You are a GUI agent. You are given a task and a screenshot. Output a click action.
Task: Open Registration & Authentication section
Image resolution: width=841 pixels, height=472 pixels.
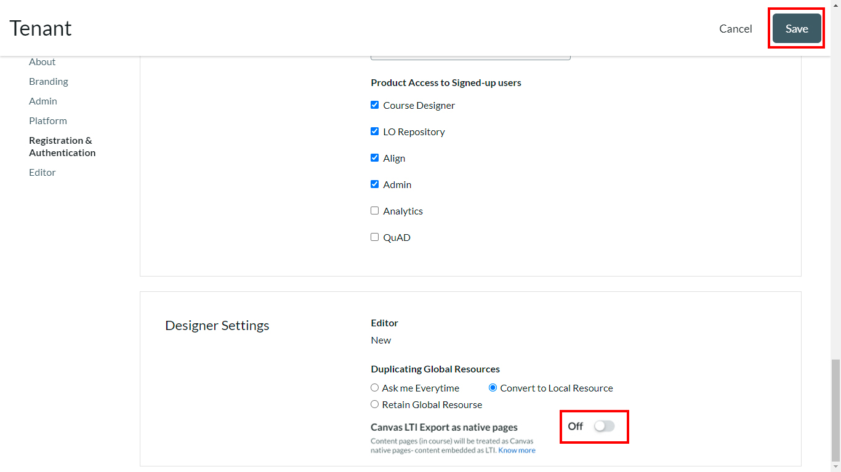[x=62, y=146]
